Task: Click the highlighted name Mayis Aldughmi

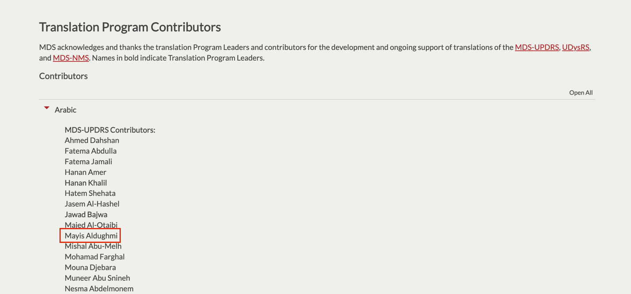Action: click(x=91, y=235)
